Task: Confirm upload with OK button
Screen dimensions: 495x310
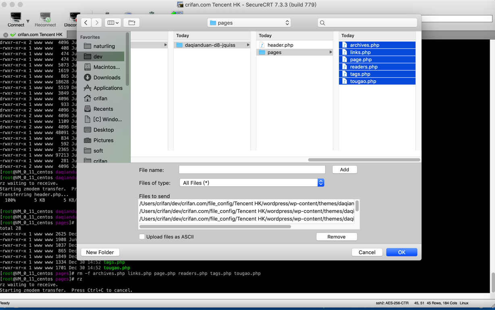Action: (x=401, y=252)
